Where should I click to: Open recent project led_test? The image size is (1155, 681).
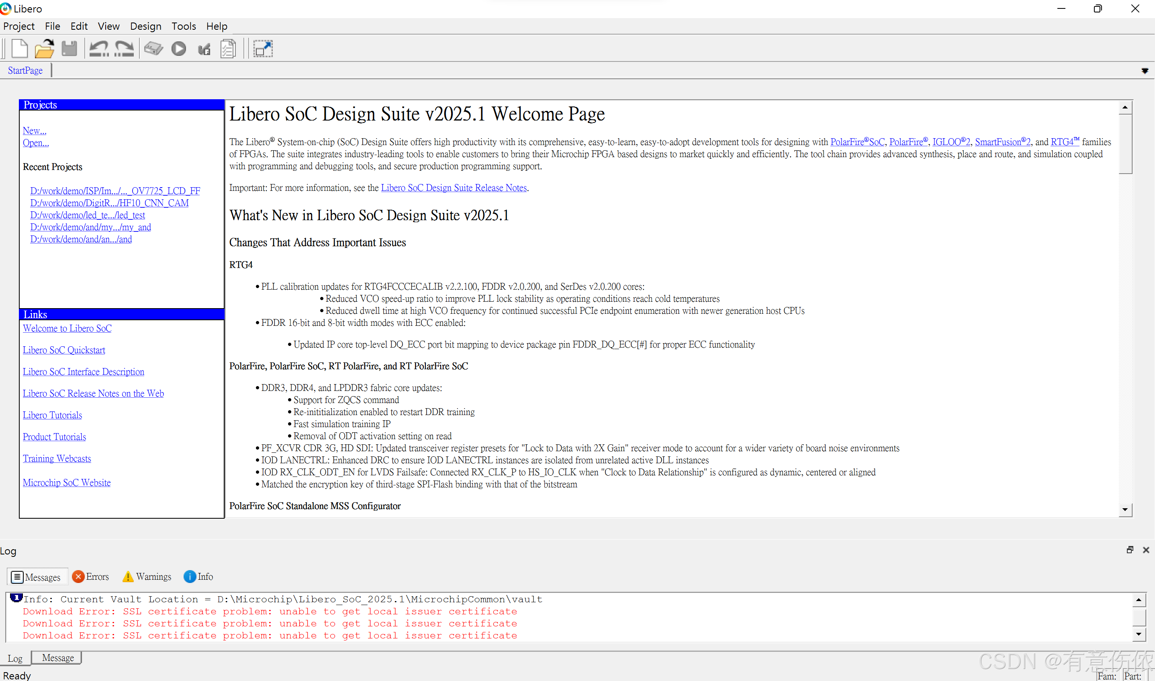tap(88, 215)
